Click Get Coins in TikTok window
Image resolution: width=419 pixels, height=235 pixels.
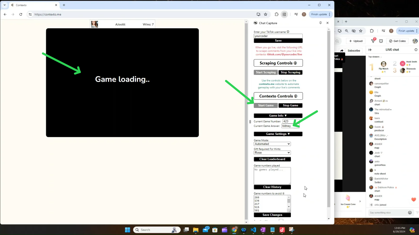coord(397,41)
